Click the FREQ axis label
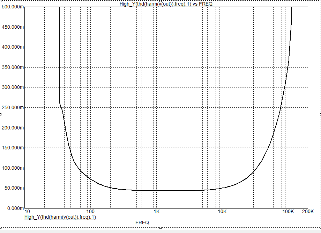 point(142,223)
